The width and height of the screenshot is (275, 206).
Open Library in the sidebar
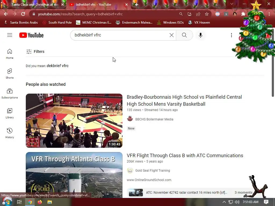[x=10, y=113]
